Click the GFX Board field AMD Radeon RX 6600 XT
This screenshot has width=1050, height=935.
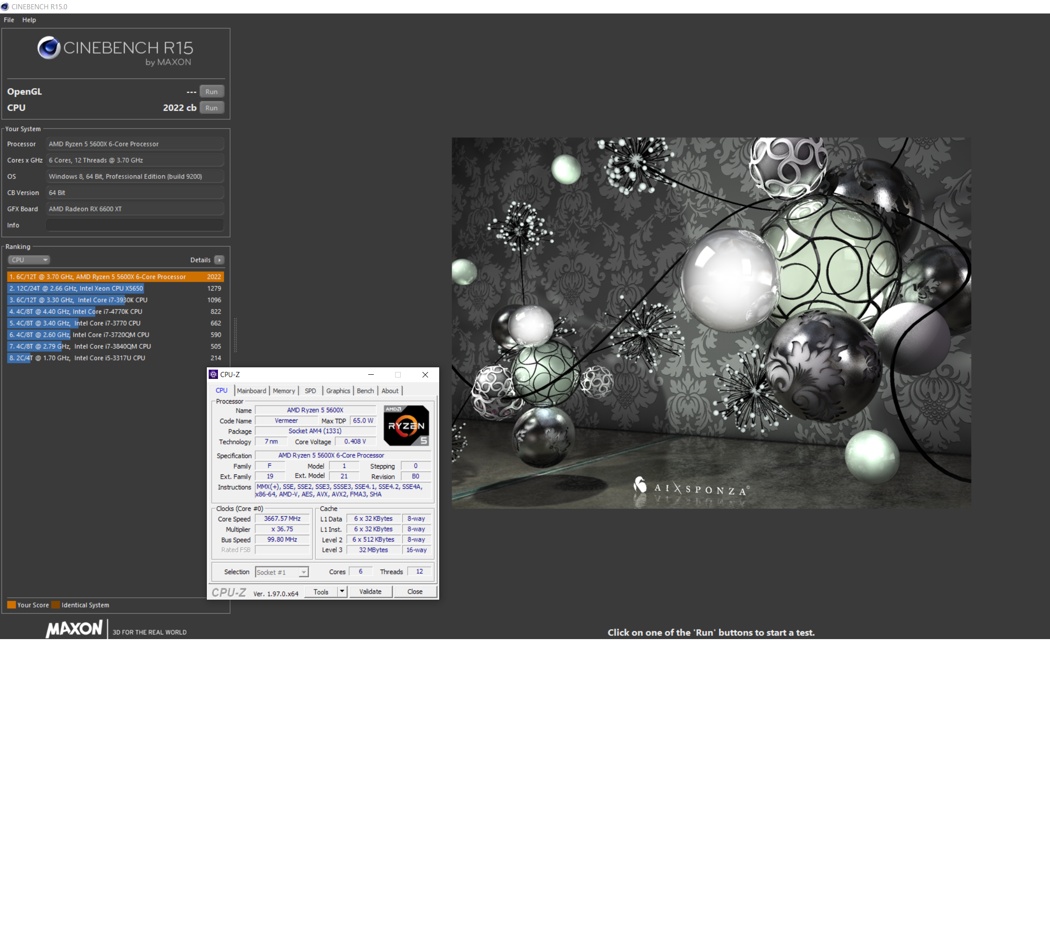pyautogui.click(x=134, y=209)
